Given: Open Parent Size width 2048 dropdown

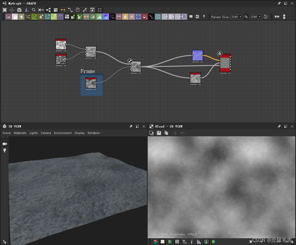Looking at the screenshot, I should pyautogui.click(x=236, y=17).
